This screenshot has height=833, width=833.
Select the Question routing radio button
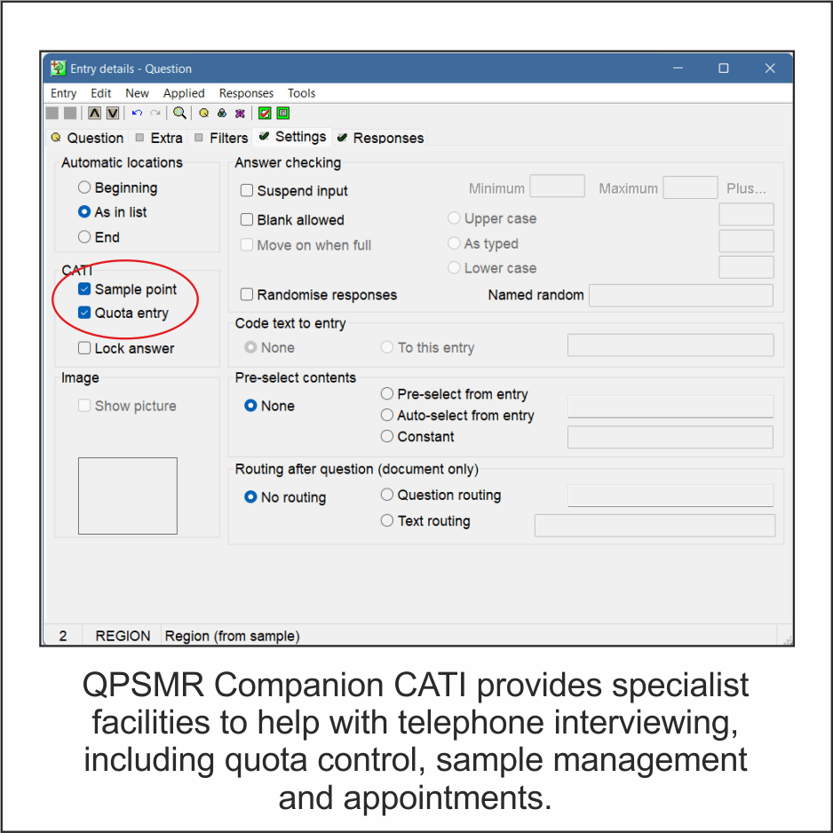click(387, 495)
